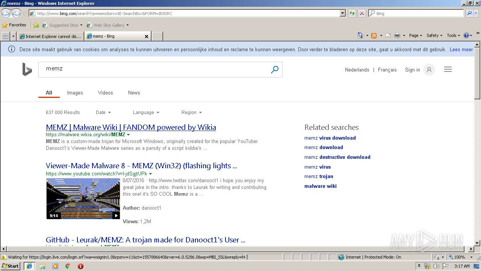Click the Read Mail envelope icon
Screen dimensions: 481x271
click(388, 35)
